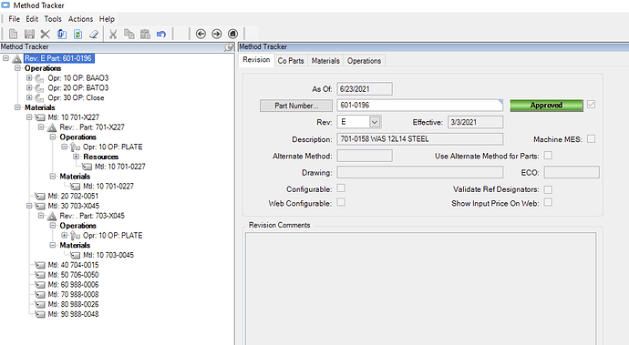Select tree row Mtl: 50 706-0050
The image size is (629, 345).
coord(73,275)
